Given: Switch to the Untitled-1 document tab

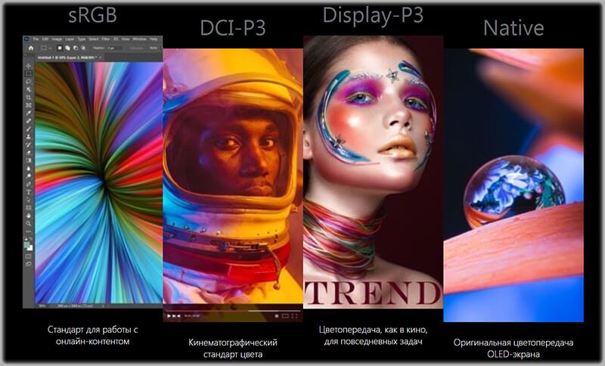Looking at the screenshot, I should pyautogui.click(x=60, y=57).
